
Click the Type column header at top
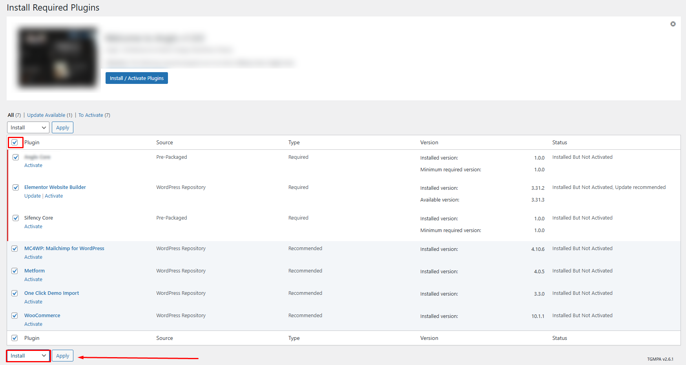[x=294, y=142]
